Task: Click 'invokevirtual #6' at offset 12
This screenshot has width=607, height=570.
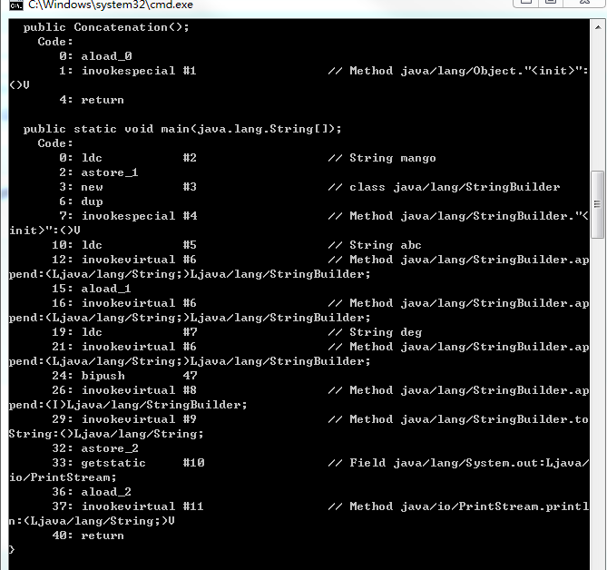Action: click(139, 260)
